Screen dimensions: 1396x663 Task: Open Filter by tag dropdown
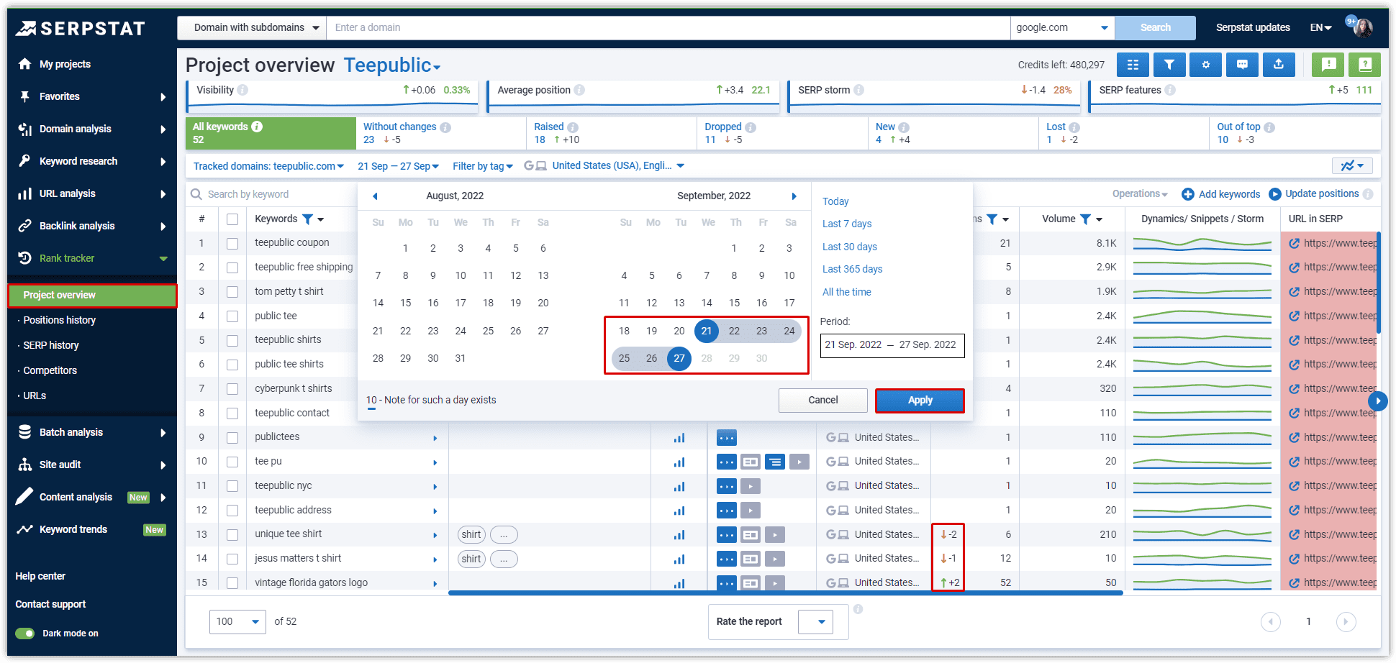coord(483,166)
